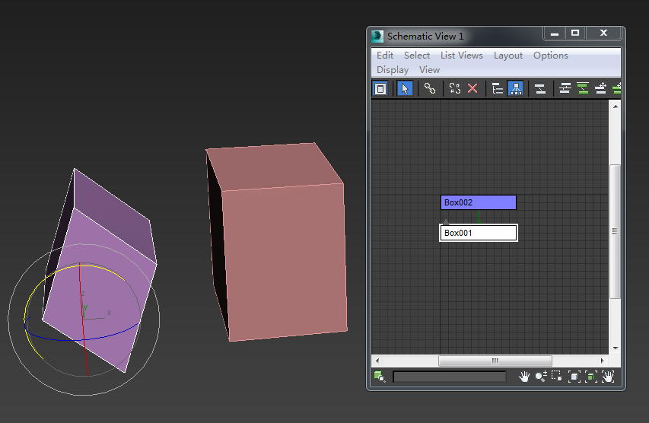Toggle the Always Arrange icon
Viewport: 649px width, 423px height.
click(539, 88)
